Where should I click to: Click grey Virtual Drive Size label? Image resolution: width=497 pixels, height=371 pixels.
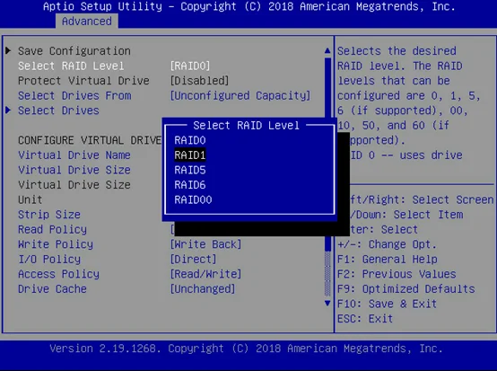74,185
